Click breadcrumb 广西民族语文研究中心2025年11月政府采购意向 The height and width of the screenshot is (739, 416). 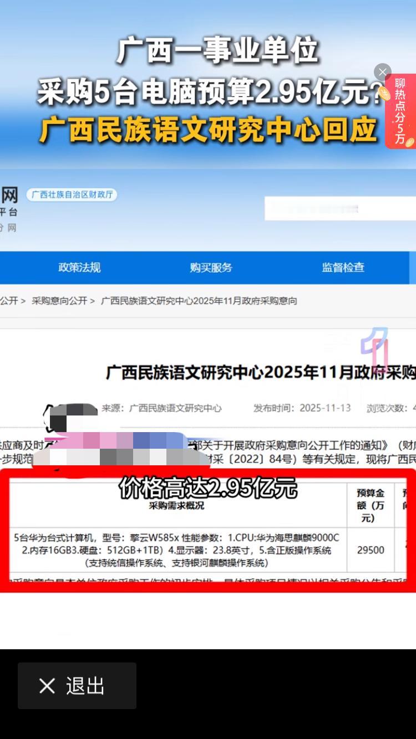coord(199,301)
